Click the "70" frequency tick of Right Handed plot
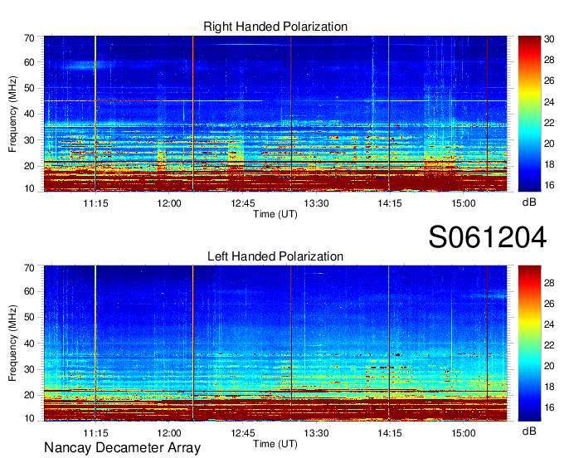564x458 pixels. pos(29,38)
